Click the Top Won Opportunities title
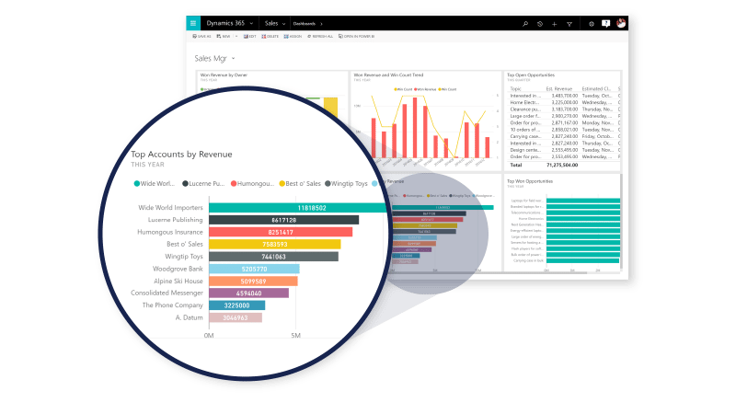The height and width of the screenshot is (414, 736). pos(530,181)
